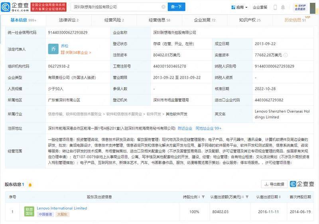Click the 乔 avatar of legal representative
The height and width of the screenshot is (224, 319).
(x=53, y=49)
